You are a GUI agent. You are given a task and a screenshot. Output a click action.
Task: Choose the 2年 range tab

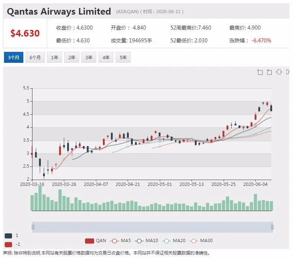(71, 57)
